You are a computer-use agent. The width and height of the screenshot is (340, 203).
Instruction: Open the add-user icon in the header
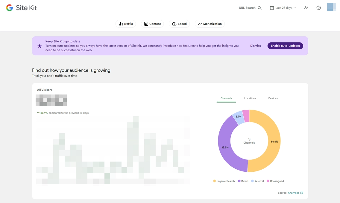click(x=306, y=8)
